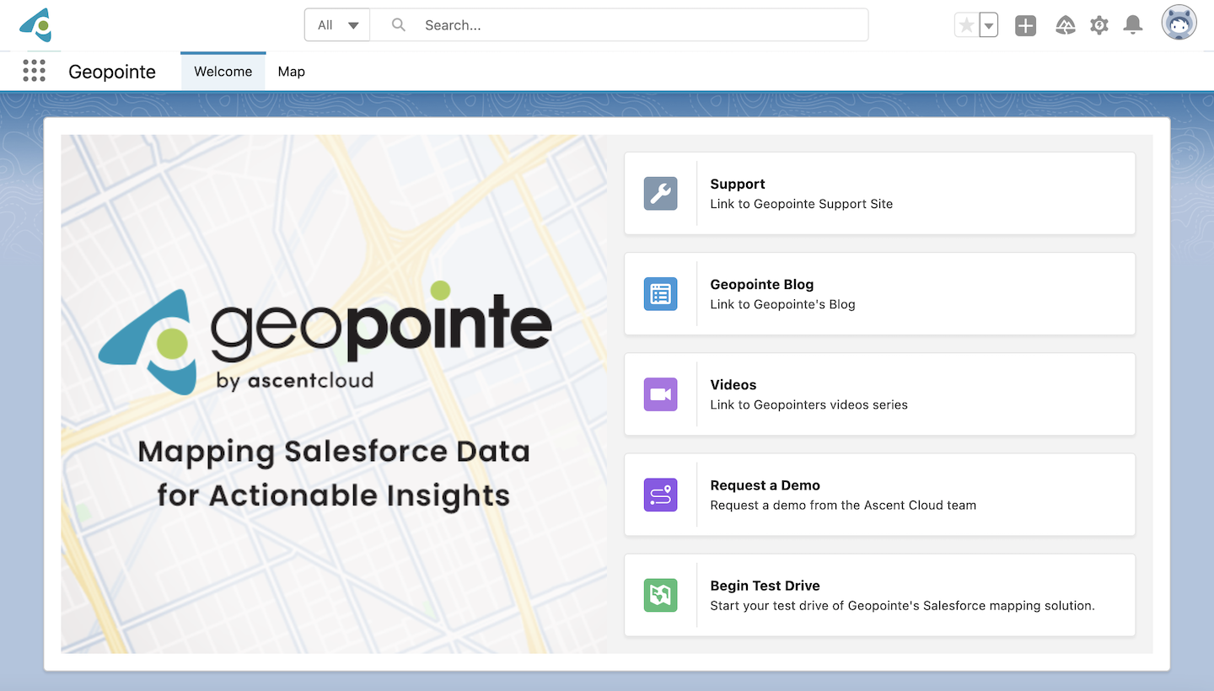
Task: Expand the All search scope dropdown
Action: point(337,25)
